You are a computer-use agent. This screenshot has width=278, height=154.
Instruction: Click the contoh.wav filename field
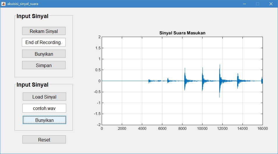point(44,108)
